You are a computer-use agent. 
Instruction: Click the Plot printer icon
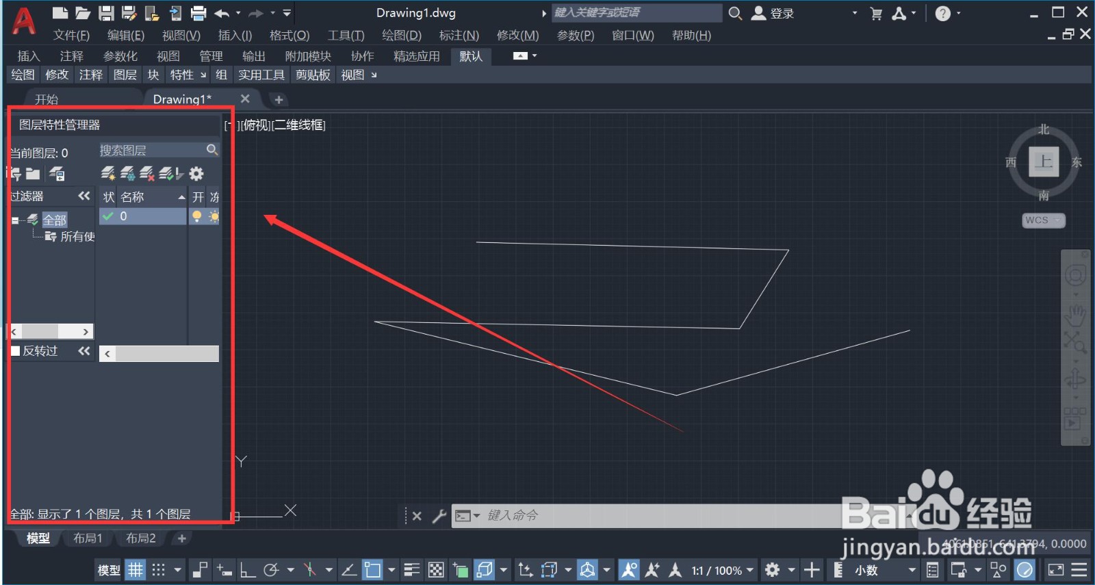198,12
